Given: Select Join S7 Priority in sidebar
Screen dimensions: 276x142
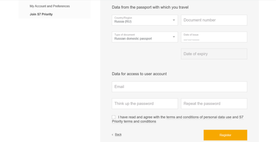Looking at the screenshot, I should 41,14.
